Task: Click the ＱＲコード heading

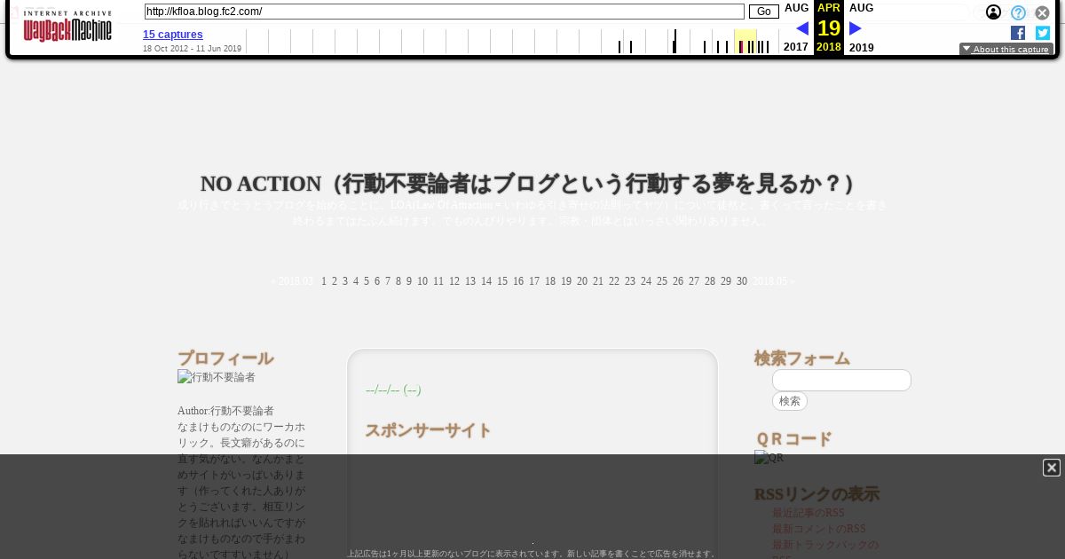Action: coord(793,439)
